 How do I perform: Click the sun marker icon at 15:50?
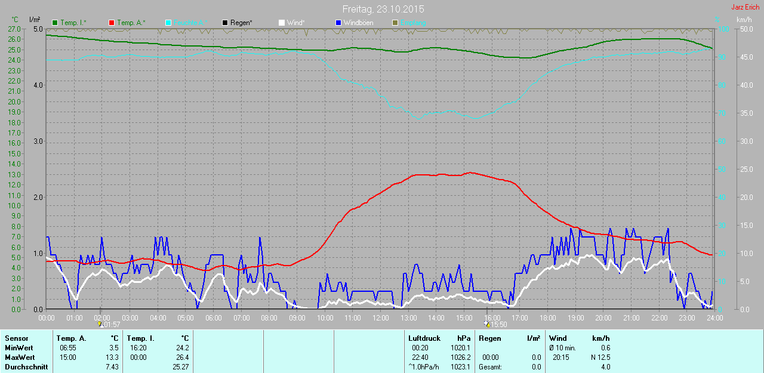[x=486, y=324]
